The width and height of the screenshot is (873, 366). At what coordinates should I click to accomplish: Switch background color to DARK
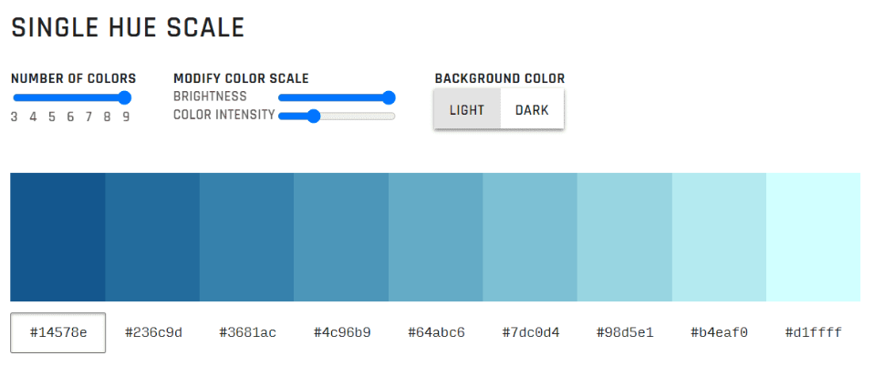[532, 110]
